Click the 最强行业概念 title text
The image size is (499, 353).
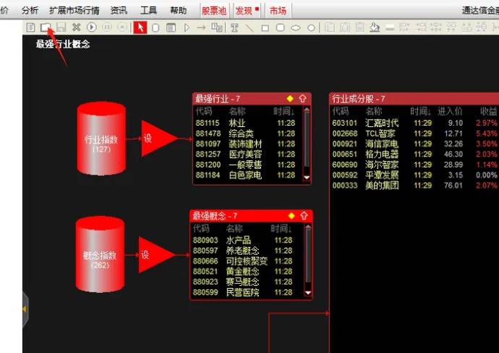(x=63, y=44)
